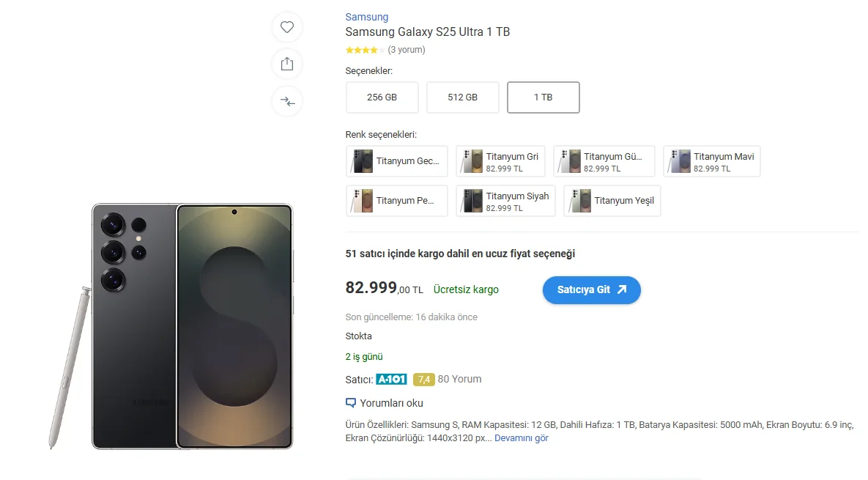Screen dimensions: 868x480
Task: Open the Samsung brand link
Action: point(367,17)
